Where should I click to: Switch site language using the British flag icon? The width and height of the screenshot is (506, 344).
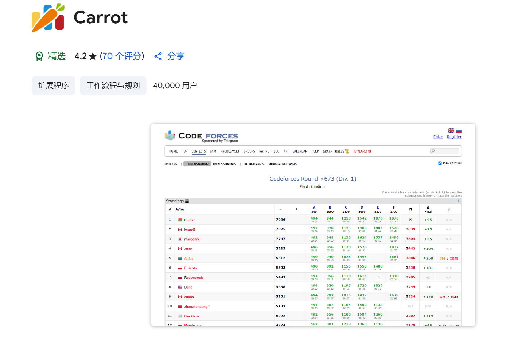[451, 130]
